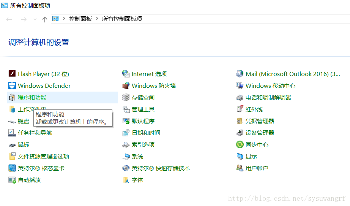Click the 文件资源管理器选项 icon
This screenshot has width=350, height=206.
click(x=12, y=156)
